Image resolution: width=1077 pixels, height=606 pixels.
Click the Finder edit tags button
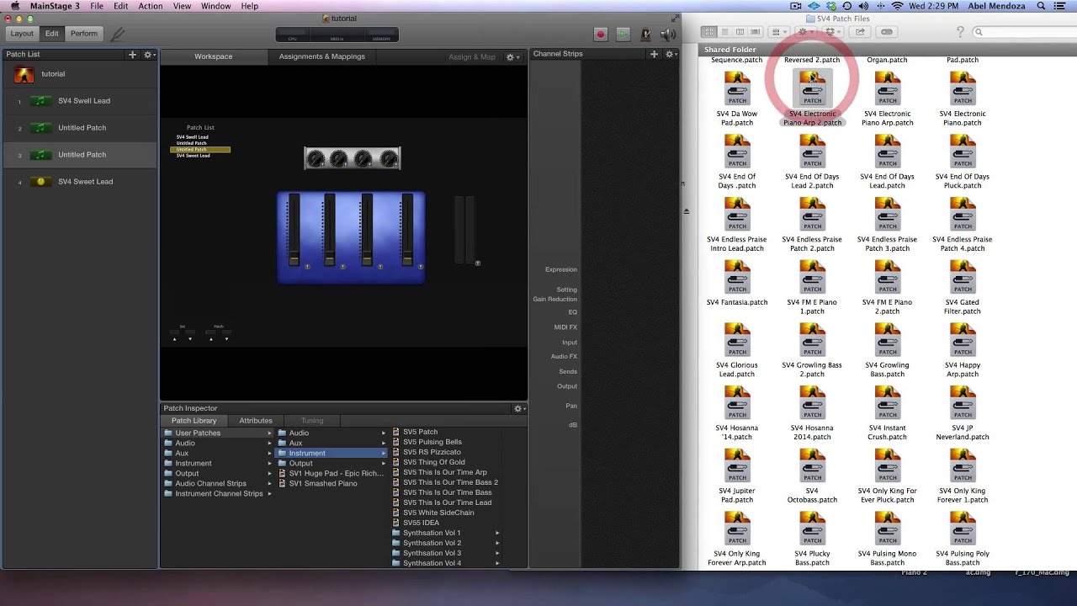tap(887, 32)
